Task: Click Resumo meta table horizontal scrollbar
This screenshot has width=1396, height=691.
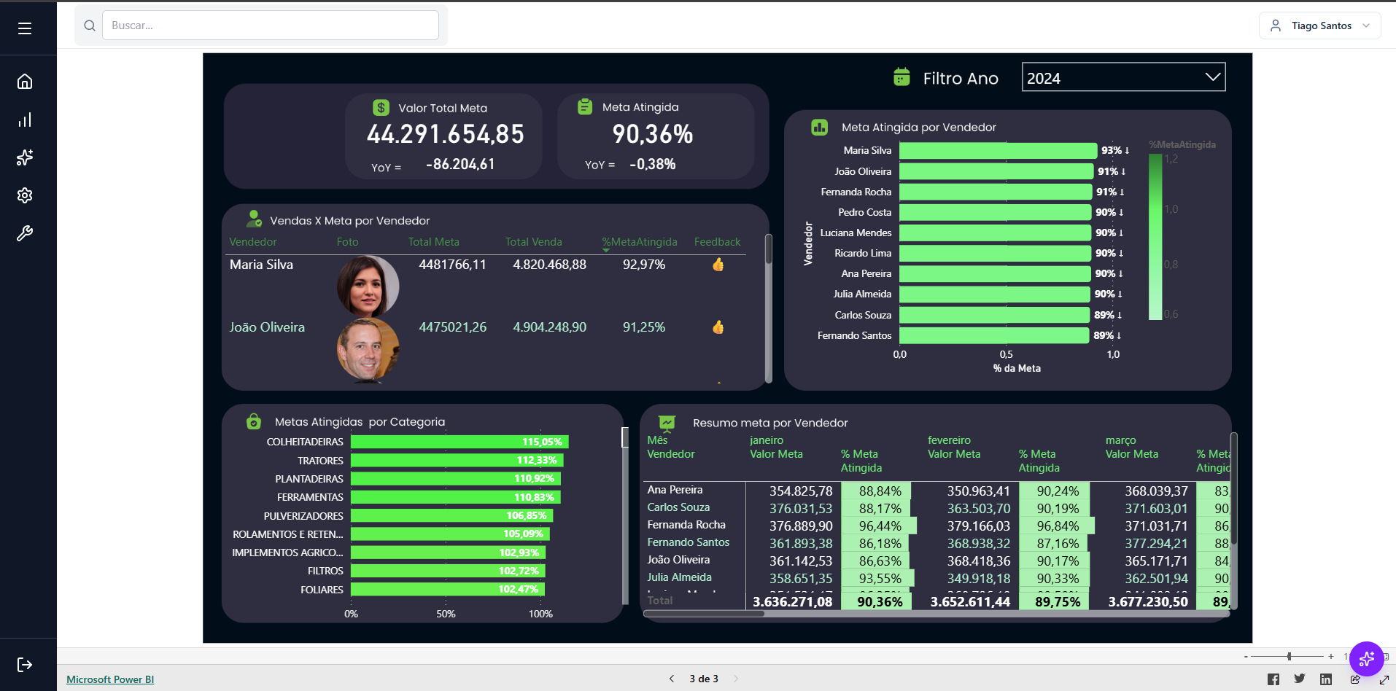Action: pos(704,614)
